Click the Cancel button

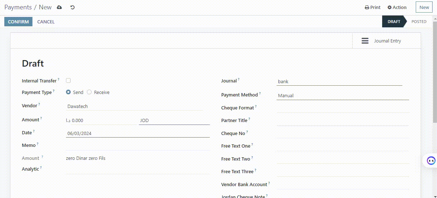[x=46, y=22]
